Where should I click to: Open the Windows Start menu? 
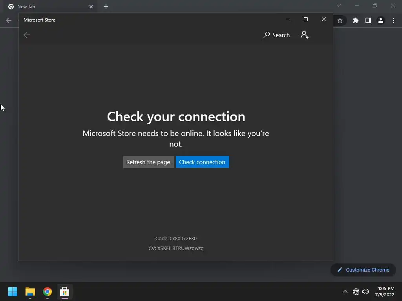tap(13, 292)
